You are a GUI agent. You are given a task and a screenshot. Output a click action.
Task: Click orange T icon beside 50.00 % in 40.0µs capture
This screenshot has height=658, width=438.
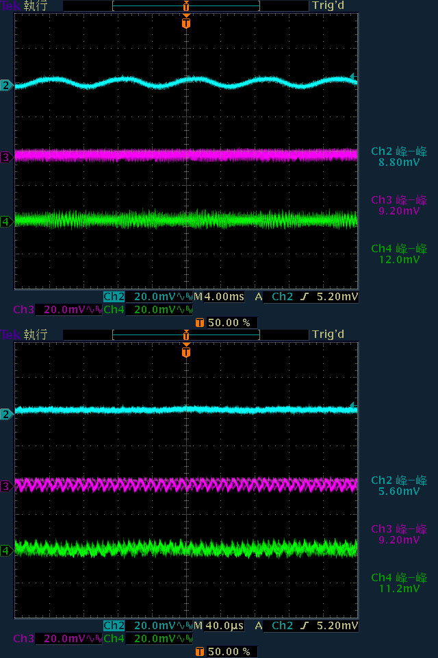(200, 652)
